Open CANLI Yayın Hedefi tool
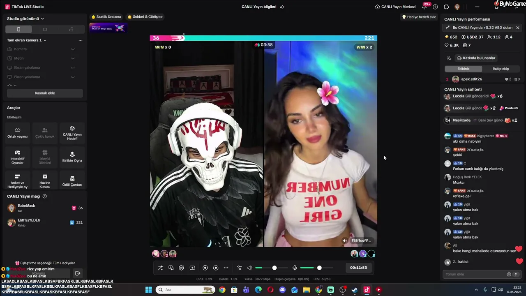The height and width of the screenshot is (296, 526). point(72,133)
